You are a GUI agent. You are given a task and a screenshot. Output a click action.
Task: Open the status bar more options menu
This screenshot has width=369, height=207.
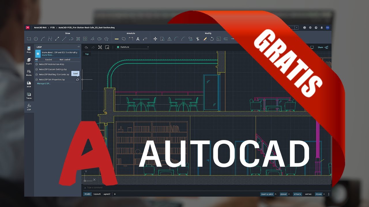[329, 194]
